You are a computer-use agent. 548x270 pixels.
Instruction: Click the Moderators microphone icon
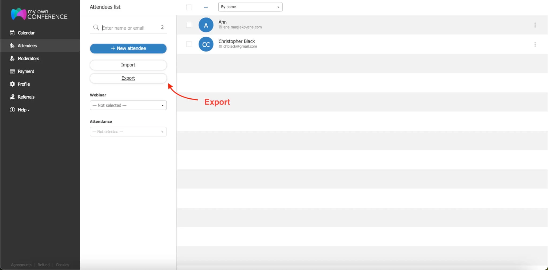pos(12,59)
